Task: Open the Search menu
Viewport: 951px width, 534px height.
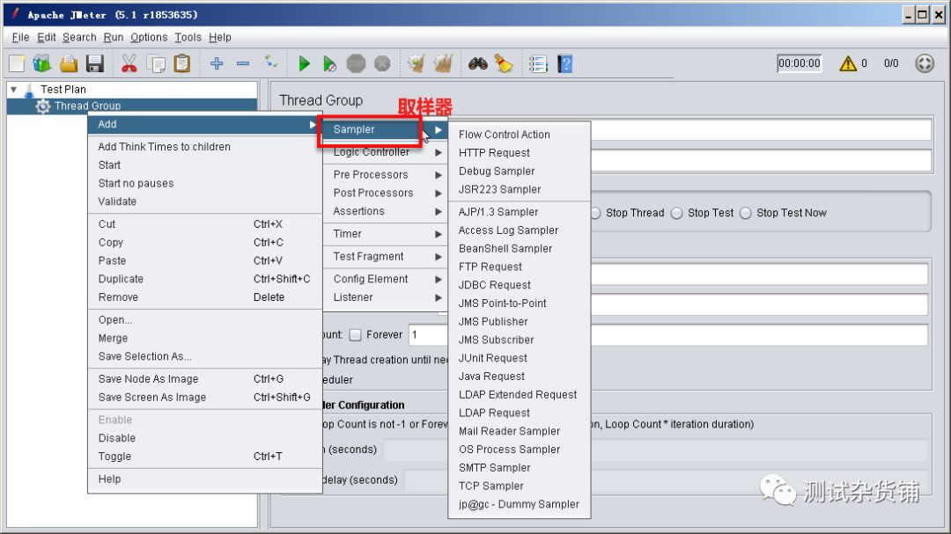Action: (x=79, y=37)
